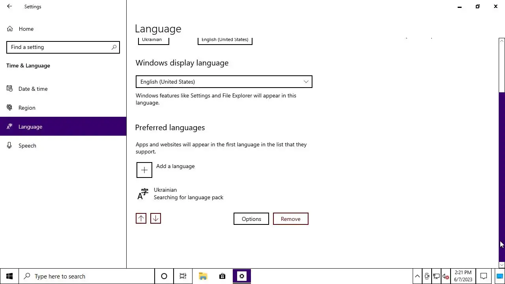Viewport: 505px width, 284px height.
Task: Click the scrollbar down arrow
Action: [502, 265]
